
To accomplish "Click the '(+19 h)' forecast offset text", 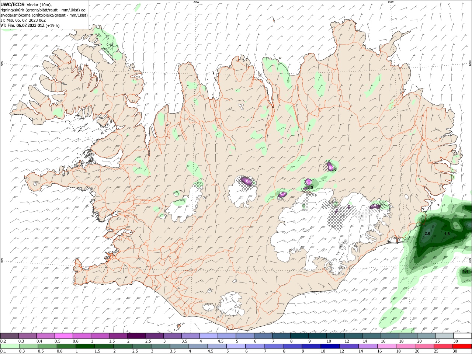I will pos(53,25).
